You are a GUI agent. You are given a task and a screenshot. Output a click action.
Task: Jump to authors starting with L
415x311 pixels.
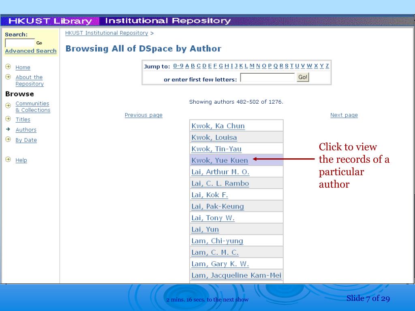[246, 66]
